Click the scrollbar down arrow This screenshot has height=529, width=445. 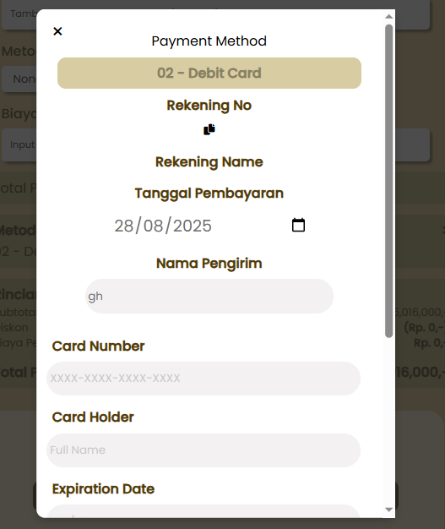tap(388, 510)
